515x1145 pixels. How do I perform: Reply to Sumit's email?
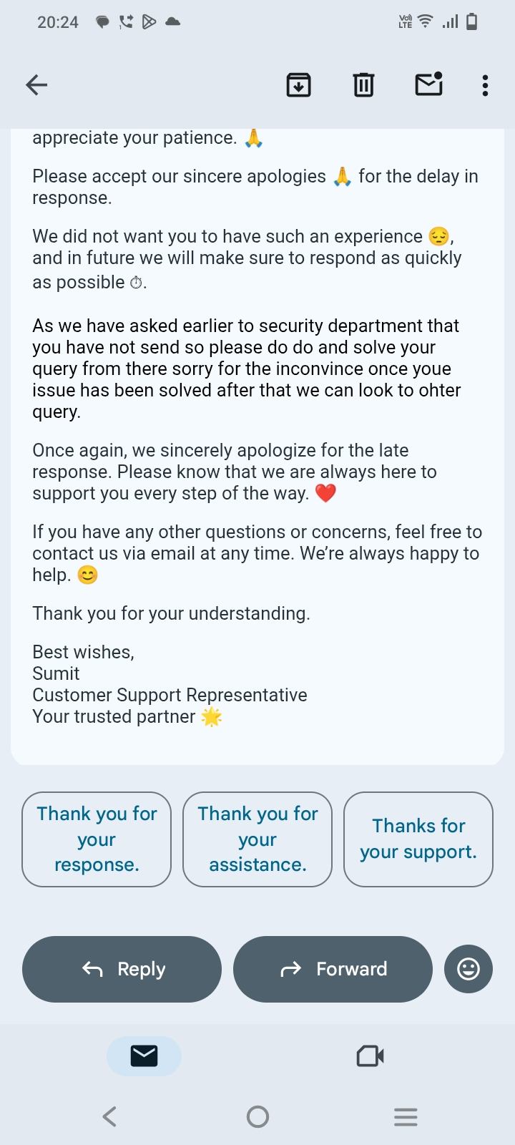tap(122, 969)
